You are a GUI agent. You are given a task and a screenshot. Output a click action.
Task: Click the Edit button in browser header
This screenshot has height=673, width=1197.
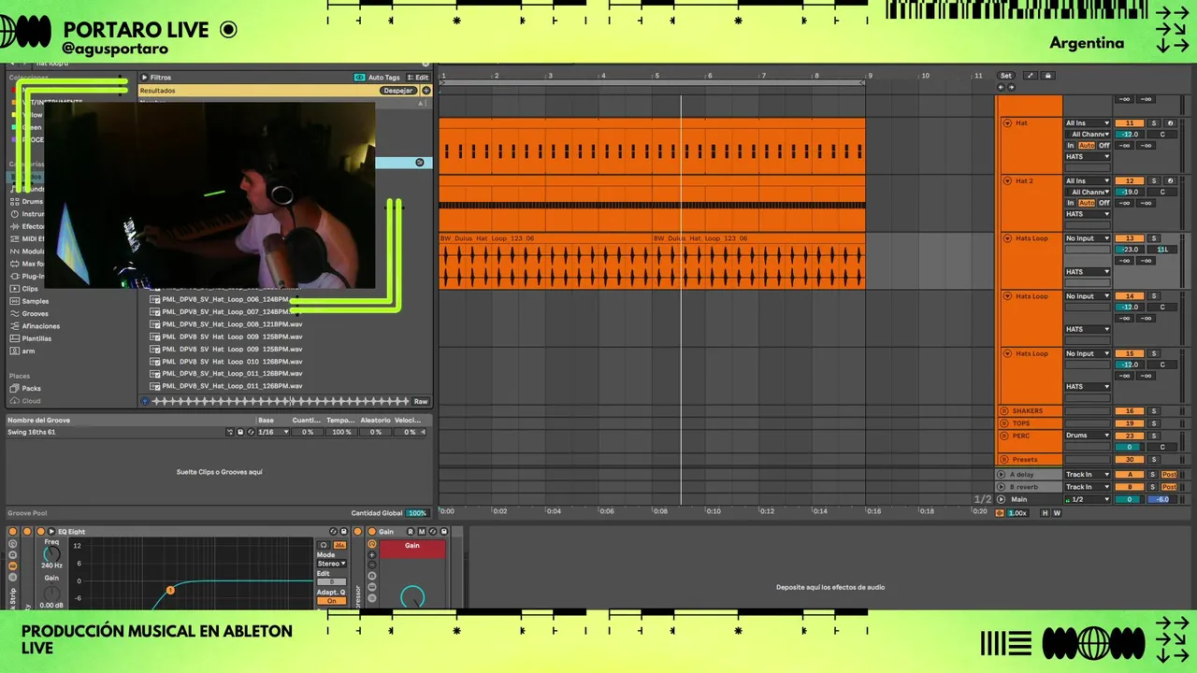click(419, 78)
